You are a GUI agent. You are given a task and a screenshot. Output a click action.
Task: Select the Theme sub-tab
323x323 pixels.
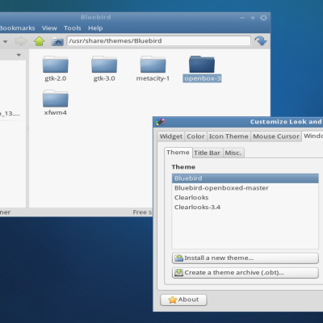coord(178,153)
